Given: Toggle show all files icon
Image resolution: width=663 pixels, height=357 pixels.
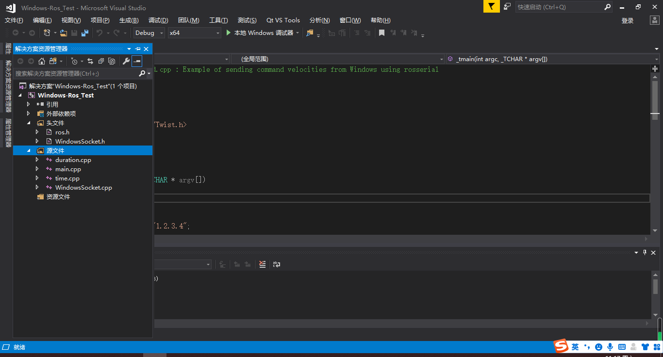Looking at the screenshot, I should click(112, 61).
